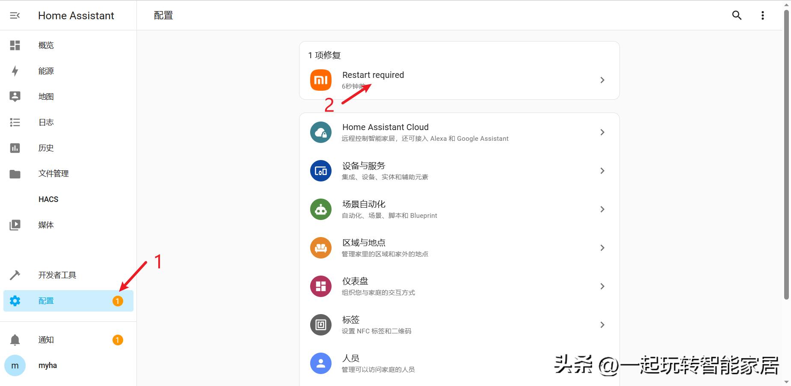
Task: Click the 标签 NFC tags icon
Action: 320,324
